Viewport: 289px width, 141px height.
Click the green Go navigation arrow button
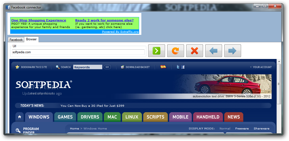tap(156, 51)
